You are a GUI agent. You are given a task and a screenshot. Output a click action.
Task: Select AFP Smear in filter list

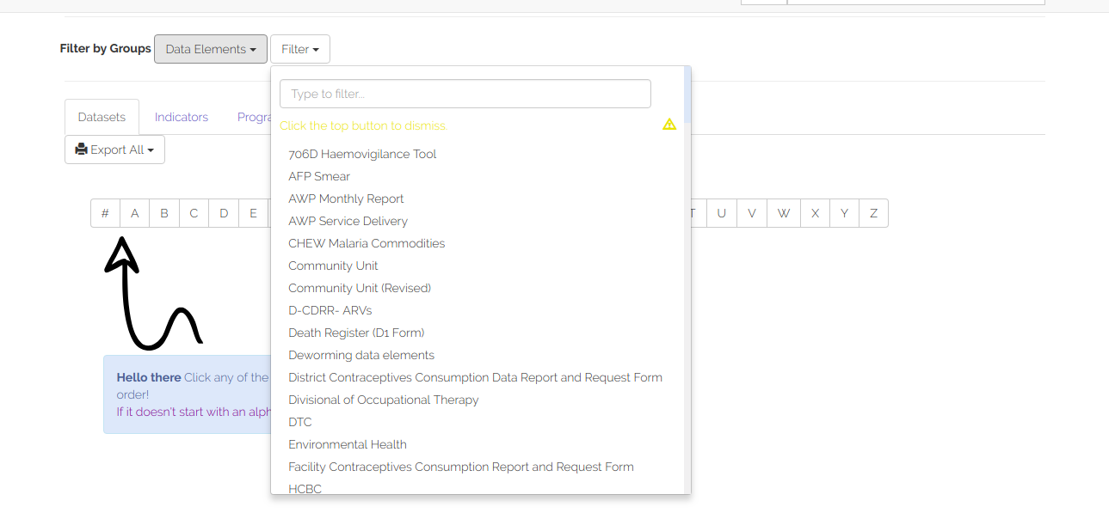pyautogui.click(x=319, y=176)
